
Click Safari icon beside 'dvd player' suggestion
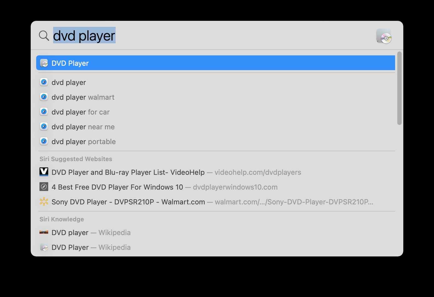pos(44,82)
